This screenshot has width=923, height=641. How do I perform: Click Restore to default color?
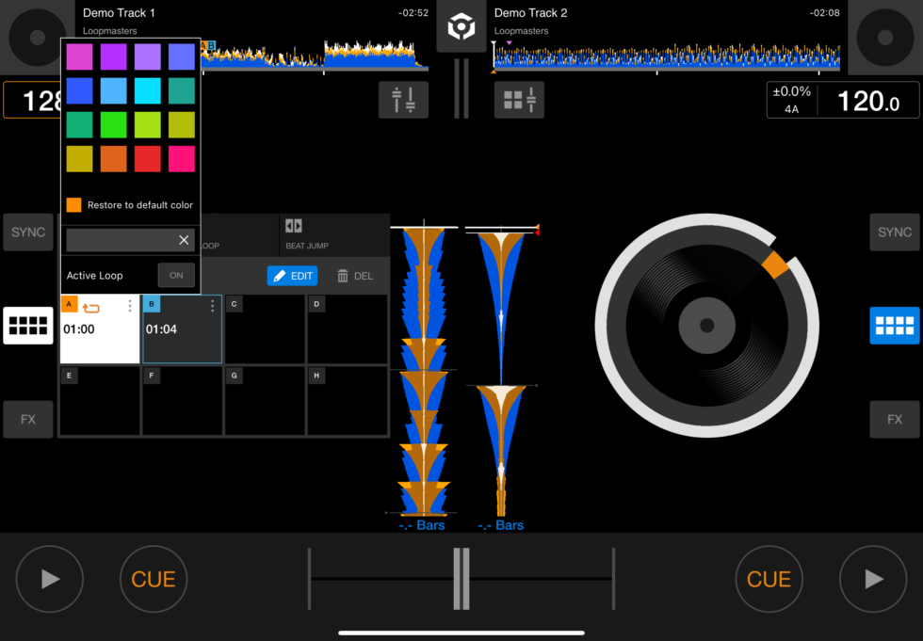pyautogui.click(x=129, y=204)
